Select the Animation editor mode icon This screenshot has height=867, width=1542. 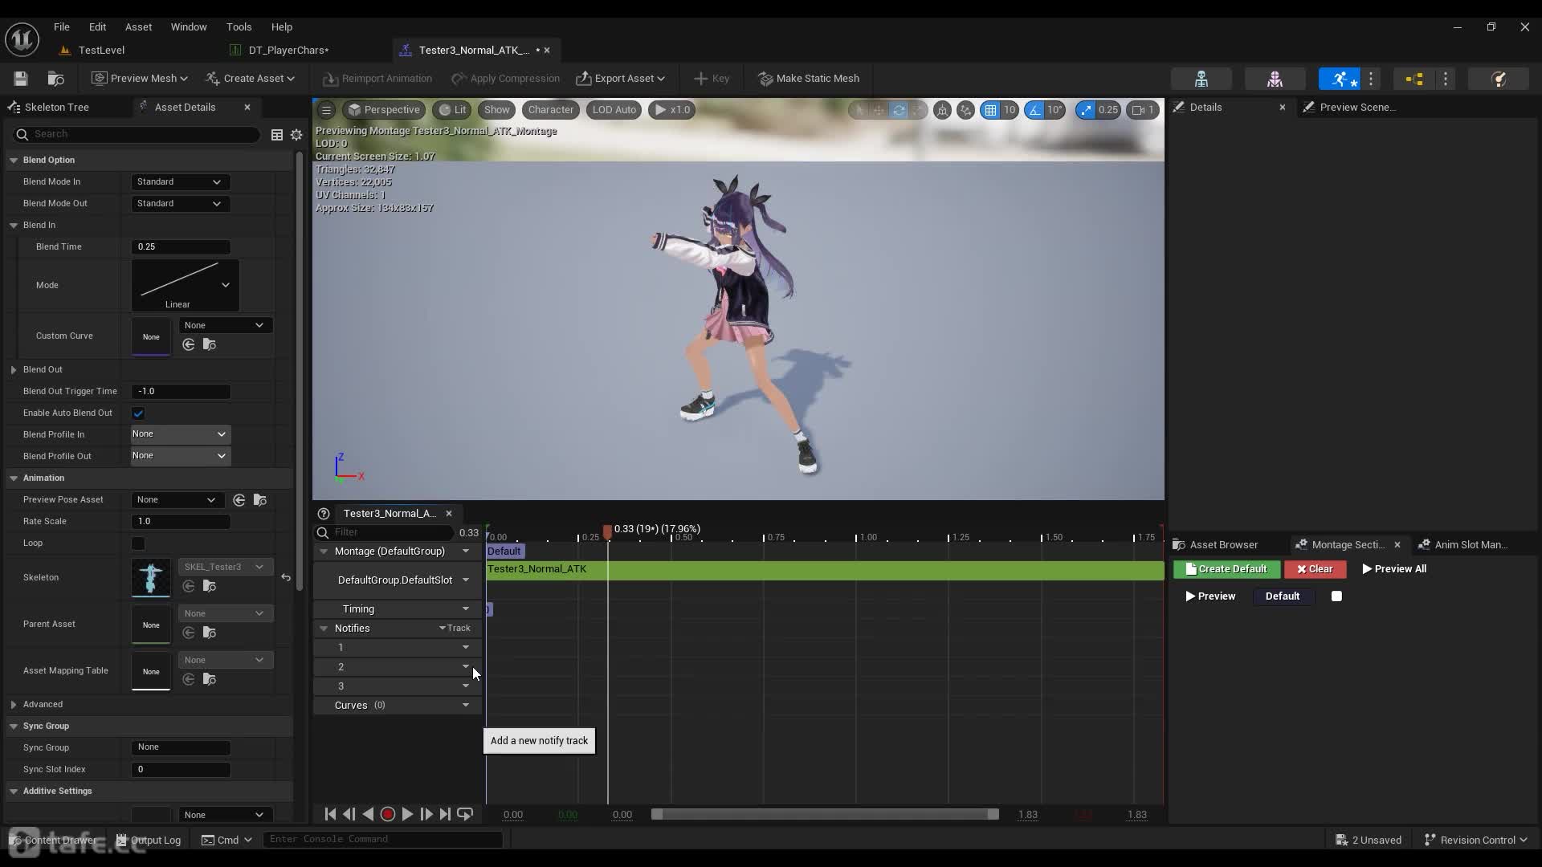click(x=1339, y=79)
